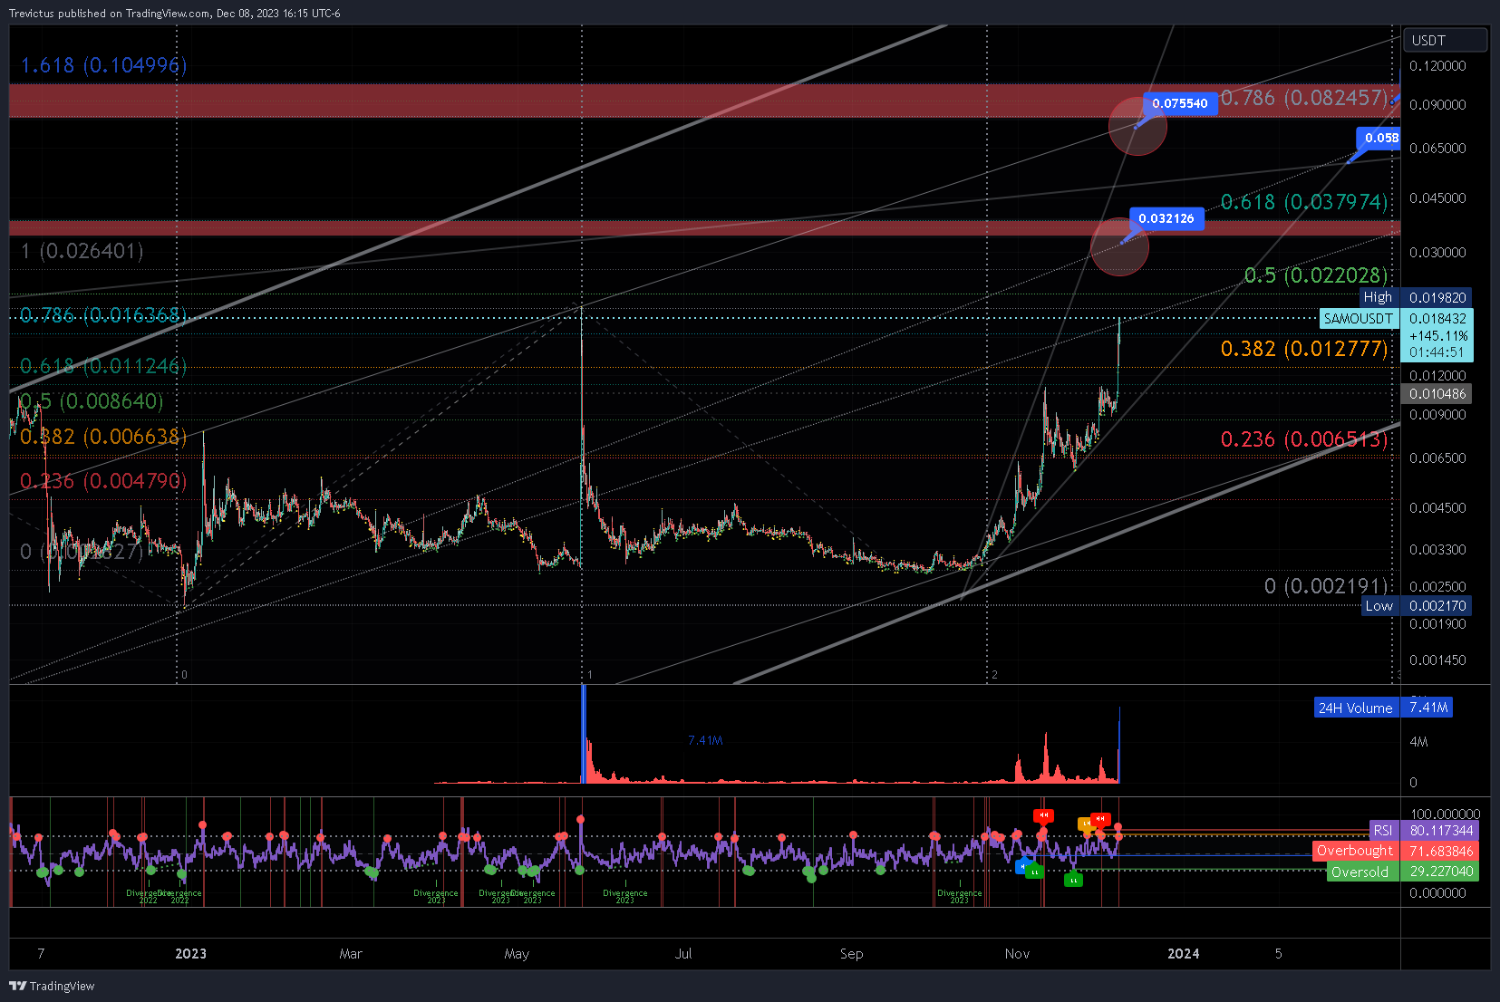The image size is (1500, 1002).
Task: Click the Jul label on the time axis
Action: 683,953
